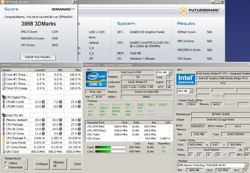Open the memory Modules dropdown
Viewport: 250px width, 173px height.
click(x=246, y=165)
